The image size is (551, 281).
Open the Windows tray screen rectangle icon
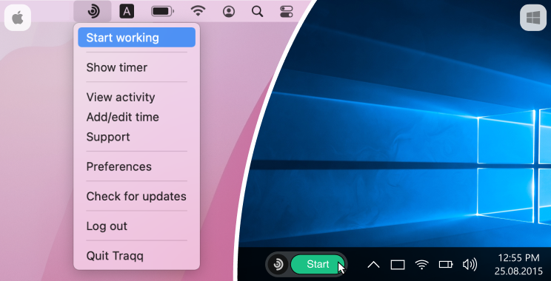coord(398,265)
